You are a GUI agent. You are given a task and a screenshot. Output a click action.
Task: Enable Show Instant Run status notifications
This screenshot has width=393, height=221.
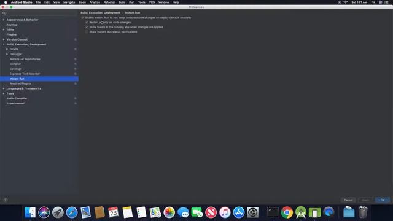(x=87, y=32)
